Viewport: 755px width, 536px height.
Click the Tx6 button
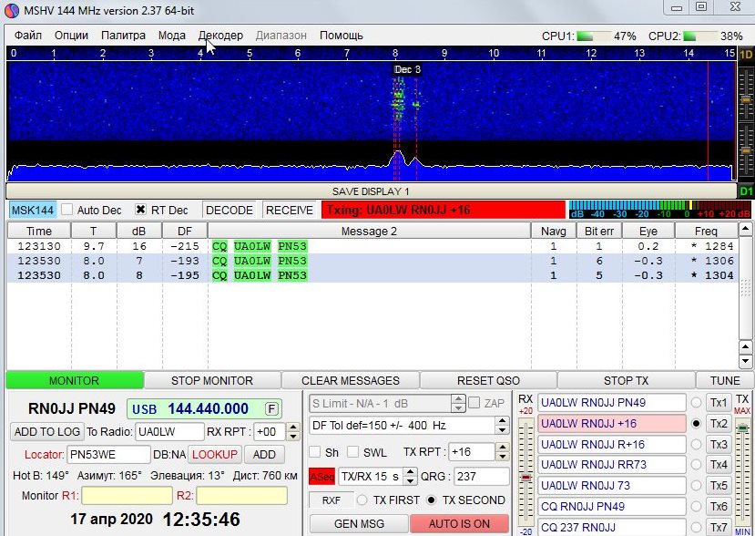[x=719, y=506]
